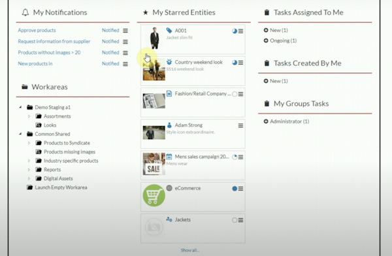Open hamburger menu on Fashion/Retail Company card

(240, 94)
